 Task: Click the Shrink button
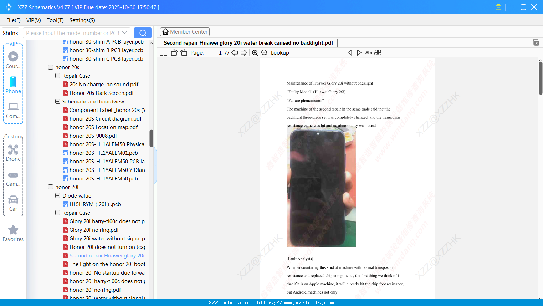pyautogui.click(x=11, y=33)
